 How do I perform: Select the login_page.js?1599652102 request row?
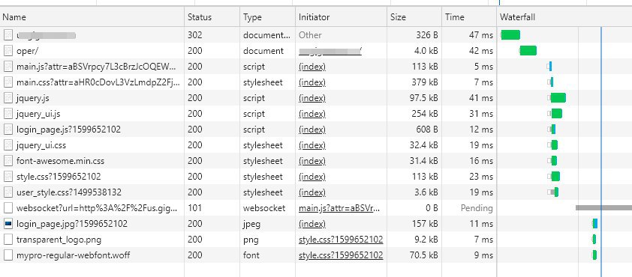(x=316, y=130)
